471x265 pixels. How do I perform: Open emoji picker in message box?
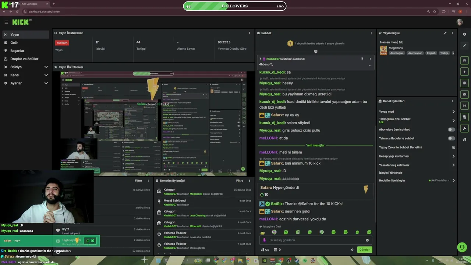click(367, 240)
